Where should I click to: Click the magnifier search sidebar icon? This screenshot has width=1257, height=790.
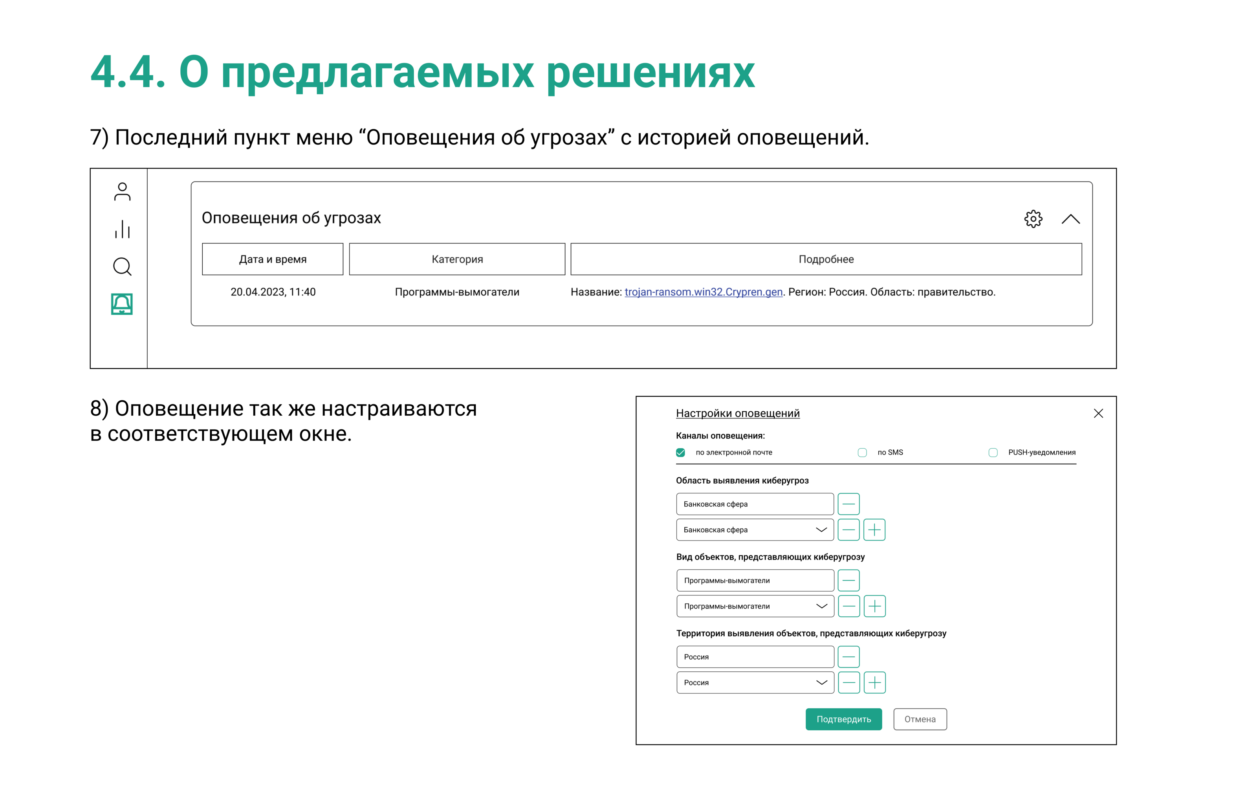(x=122, y=267)
